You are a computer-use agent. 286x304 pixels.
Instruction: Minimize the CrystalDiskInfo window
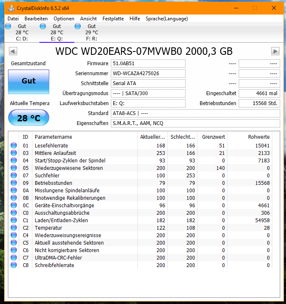click(x=236, y=8)
